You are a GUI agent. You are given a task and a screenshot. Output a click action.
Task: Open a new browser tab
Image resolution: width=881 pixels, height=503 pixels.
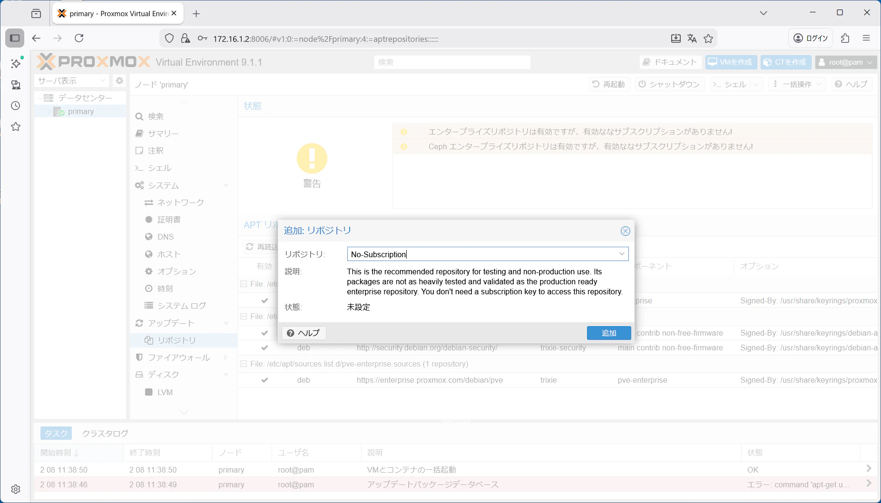(x=196, y=13)
